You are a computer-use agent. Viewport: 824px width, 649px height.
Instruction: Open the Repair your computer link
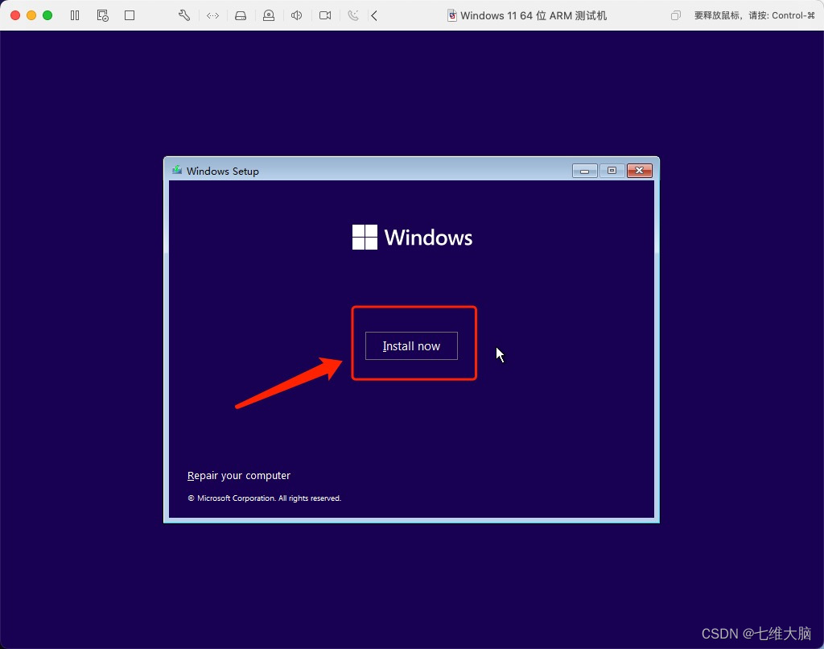[238, 475]
